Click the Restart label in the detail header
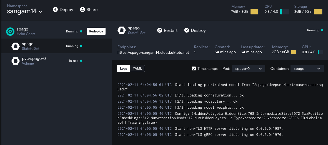The height and width of the screenshot is (145, 328). click(171, 30)
